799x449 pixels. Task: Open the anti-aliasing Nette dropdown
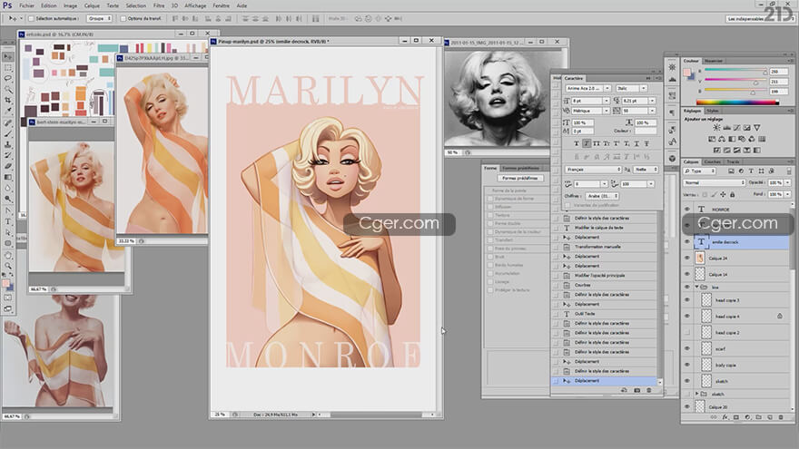tap(646, 170)
